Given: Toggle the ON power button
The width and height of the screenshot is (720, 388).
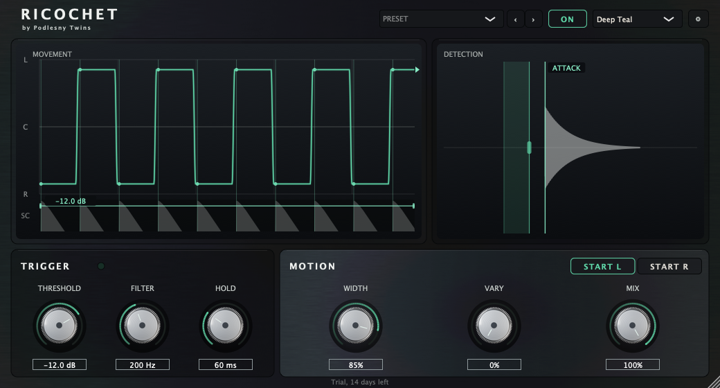Looking at the screenshot, I should coord(567,19).
